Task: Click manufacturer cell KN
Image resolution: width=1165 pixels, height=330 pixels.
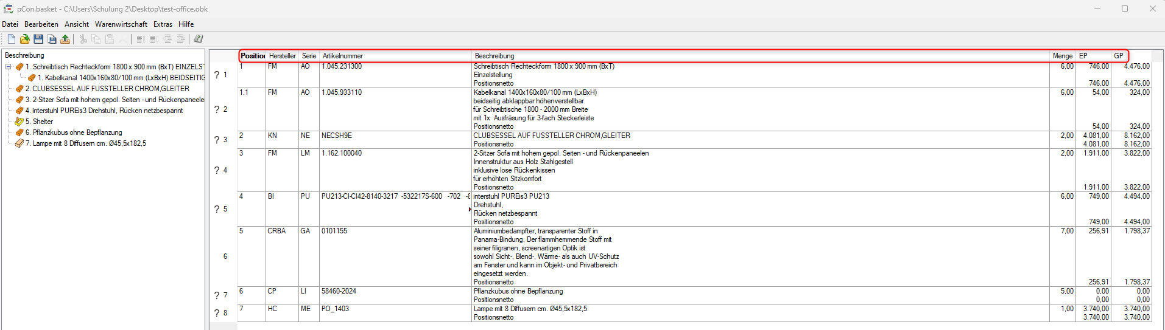Action: (x=272, y=136)
